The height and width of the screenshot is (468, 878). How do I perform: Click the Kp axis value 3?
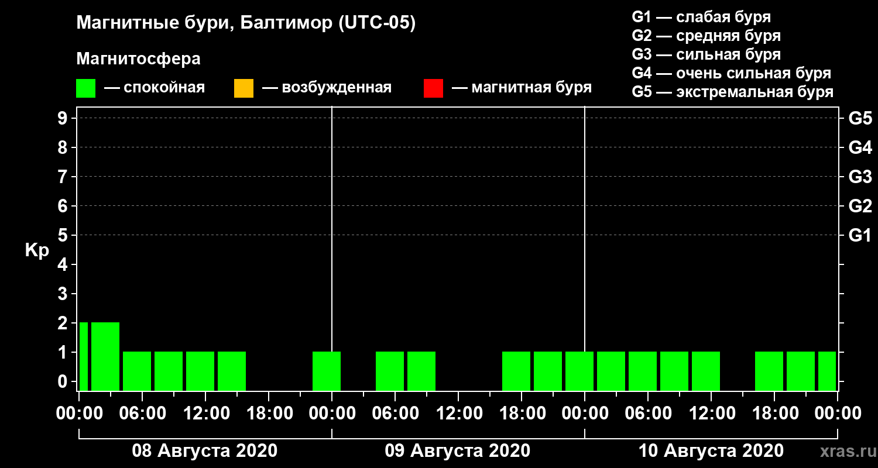(64, 294)
